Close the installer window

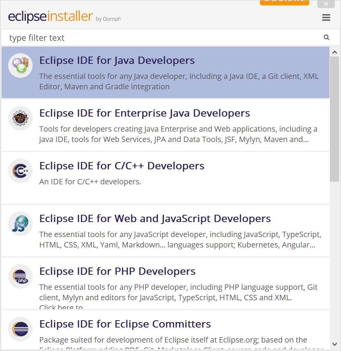click(326, 4)
